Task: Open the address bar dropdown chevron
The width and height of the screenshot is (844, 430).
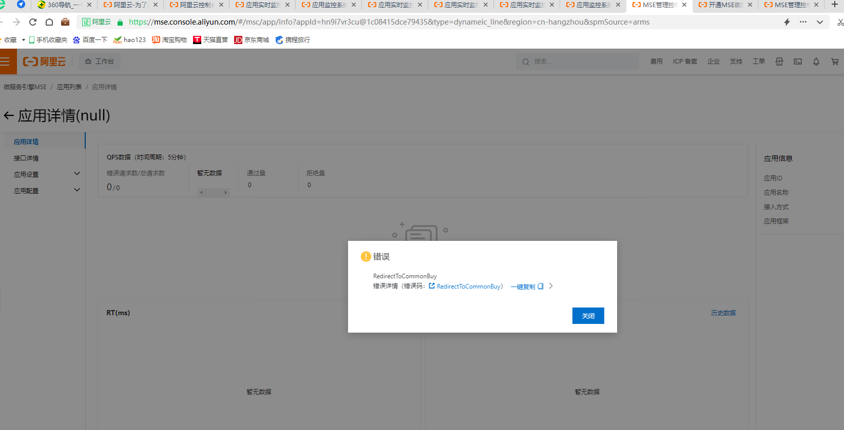Action: click(x=820, y=22)
